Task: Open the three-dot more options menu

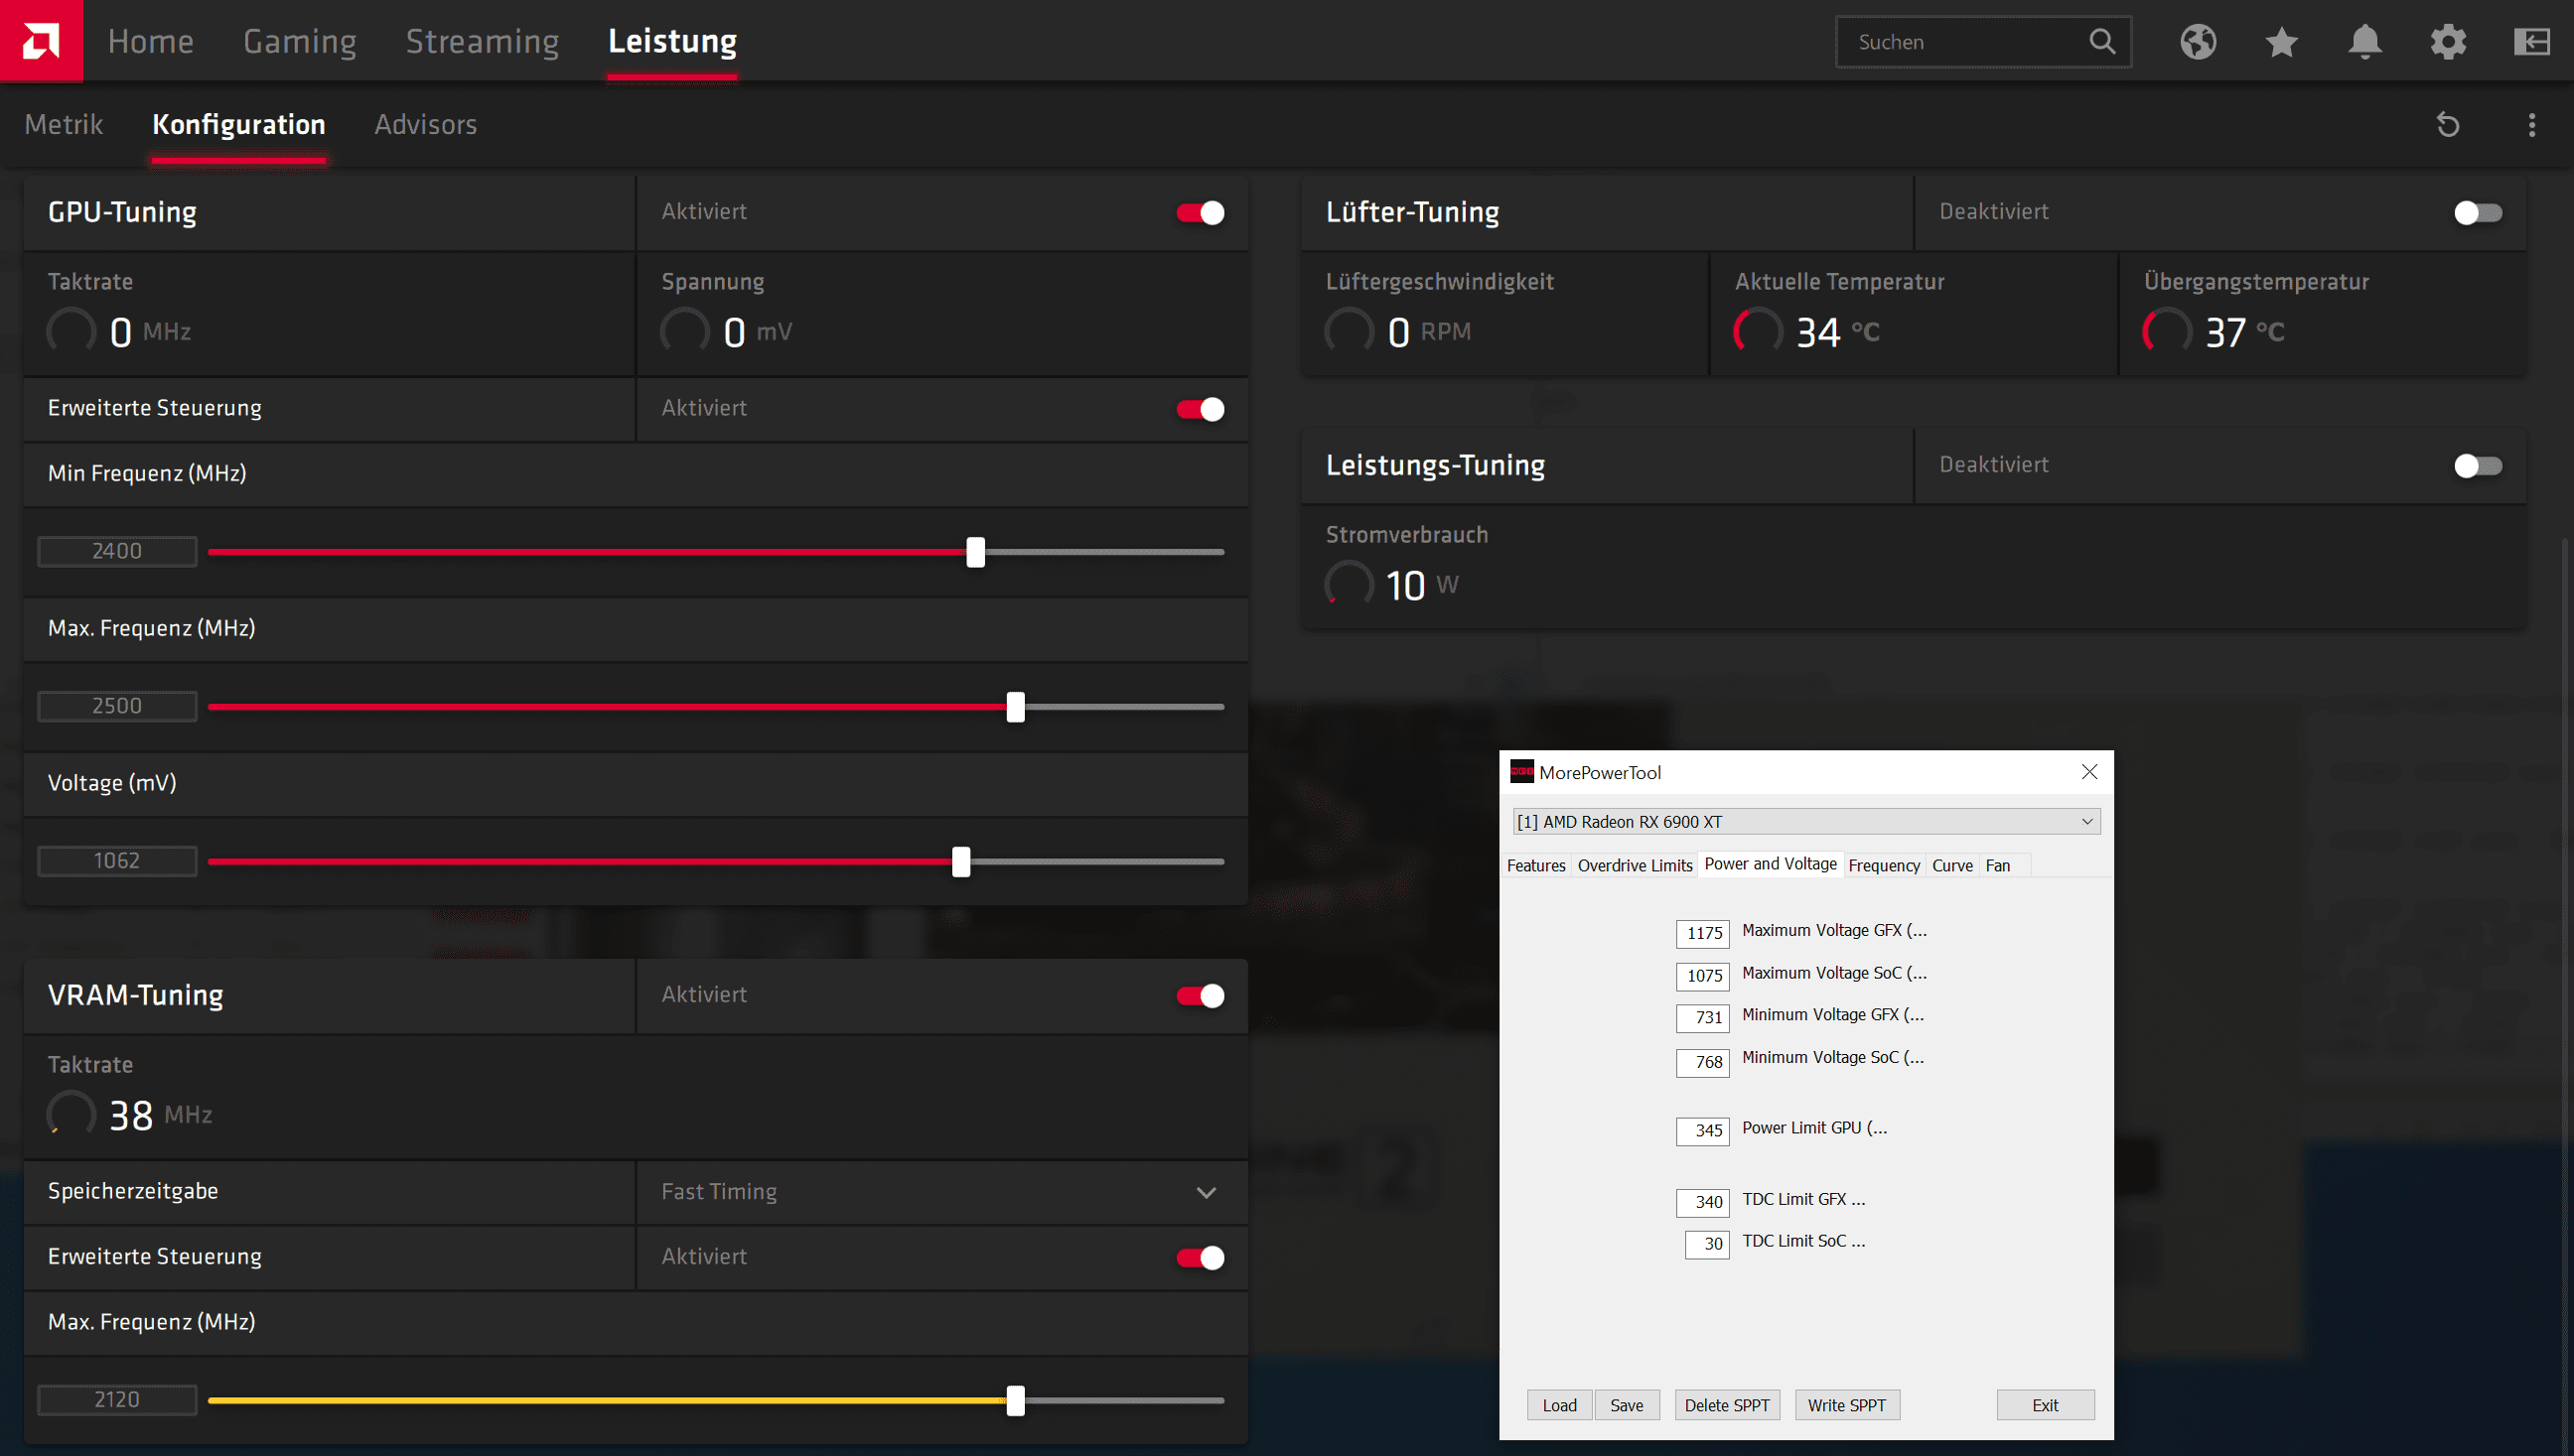Action: pyautogui.click(x=2531, y=125)
